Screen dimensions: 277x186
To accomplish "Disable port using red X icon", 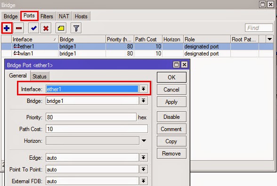I will click(46, 28).
